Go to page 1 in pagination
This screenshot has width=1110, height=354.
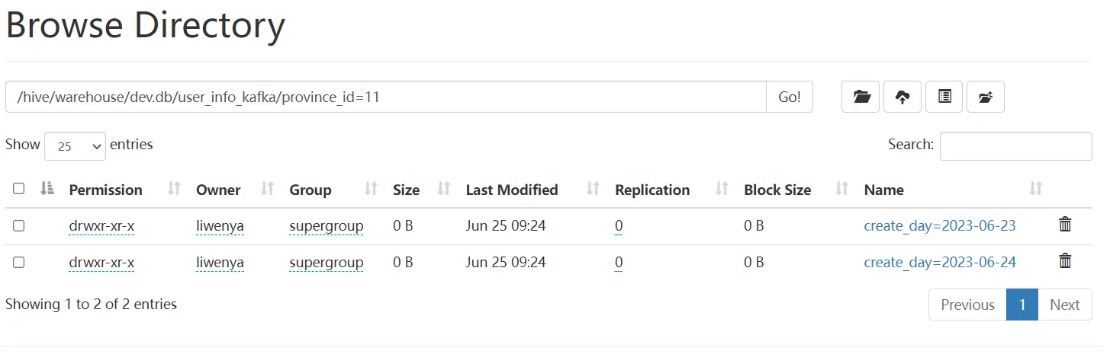click(1022, 305)
